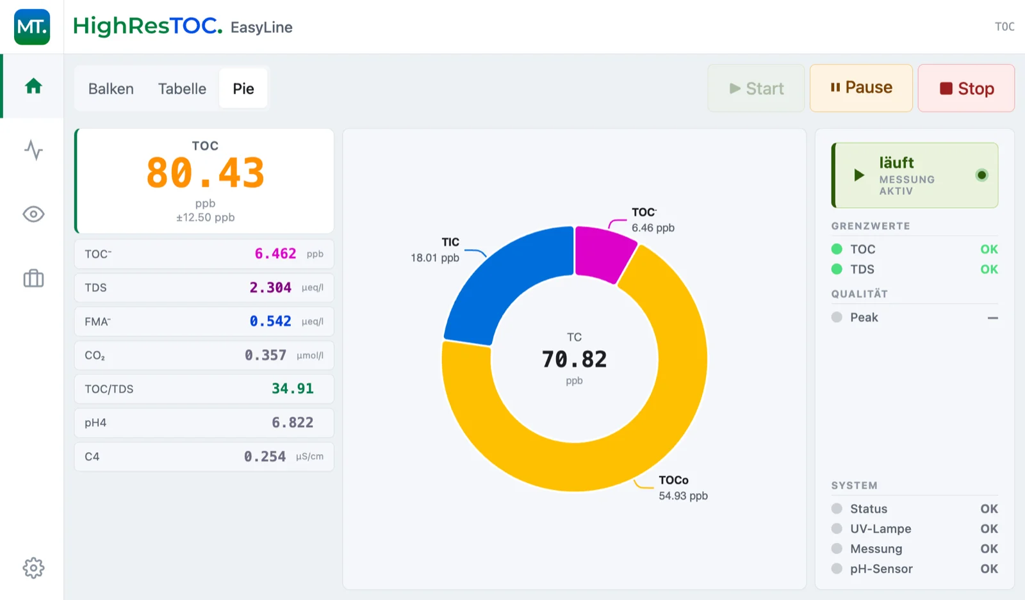Stop the measurement

(966, 88)
